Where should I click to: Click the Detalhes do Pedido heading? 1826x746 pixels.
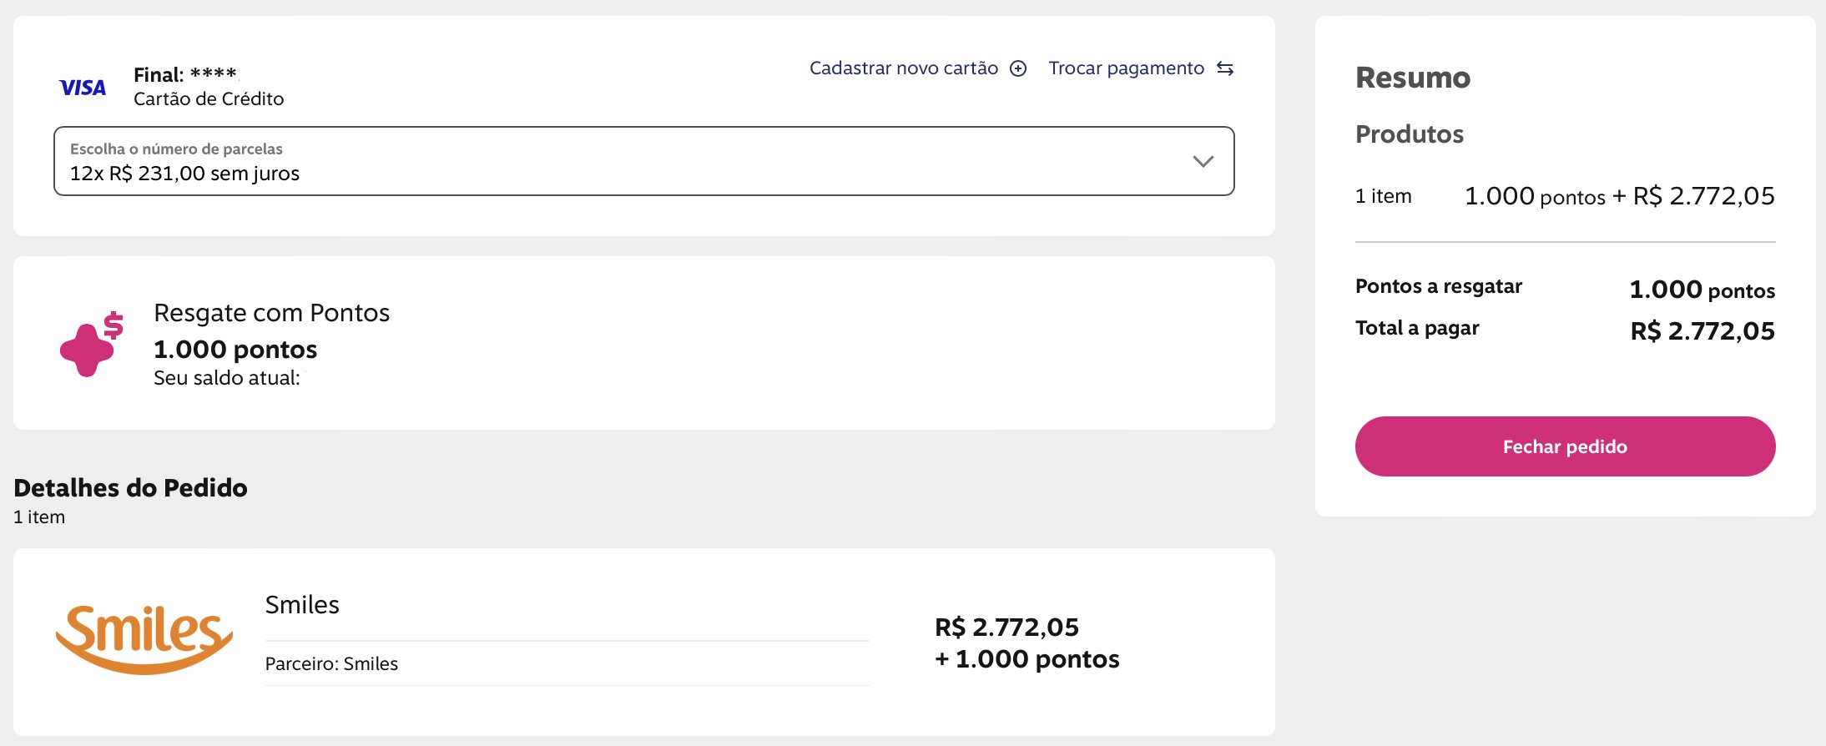coord(130,488)
